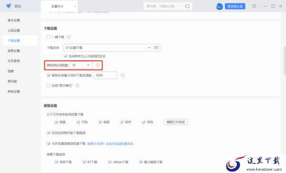The height and width of the screenshot is (173, 286).
Task: Open the blue mascot avatar
Action: point(220,7)
